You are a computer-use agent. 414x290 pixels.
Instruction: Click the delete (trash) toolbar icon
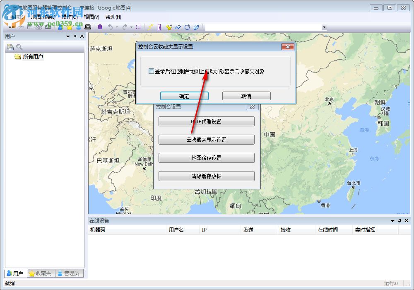point(100,27)
